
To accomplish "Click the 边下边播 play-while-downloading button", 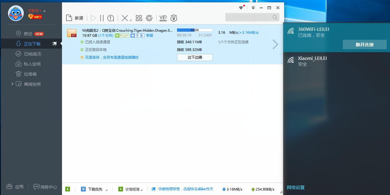I will (x=195, y=57).
